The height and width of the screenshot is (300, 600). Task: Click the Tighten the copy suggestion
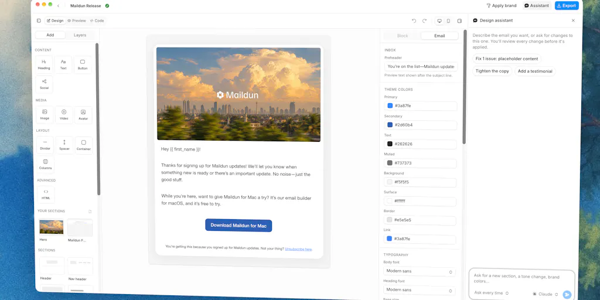pos(492,71)
